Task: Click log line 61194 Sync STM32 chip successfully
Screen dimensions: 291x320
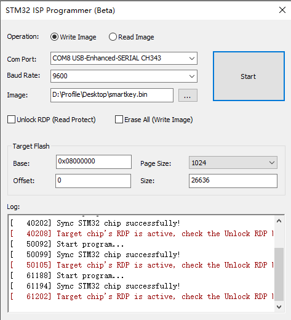Action: click(95, 286)
